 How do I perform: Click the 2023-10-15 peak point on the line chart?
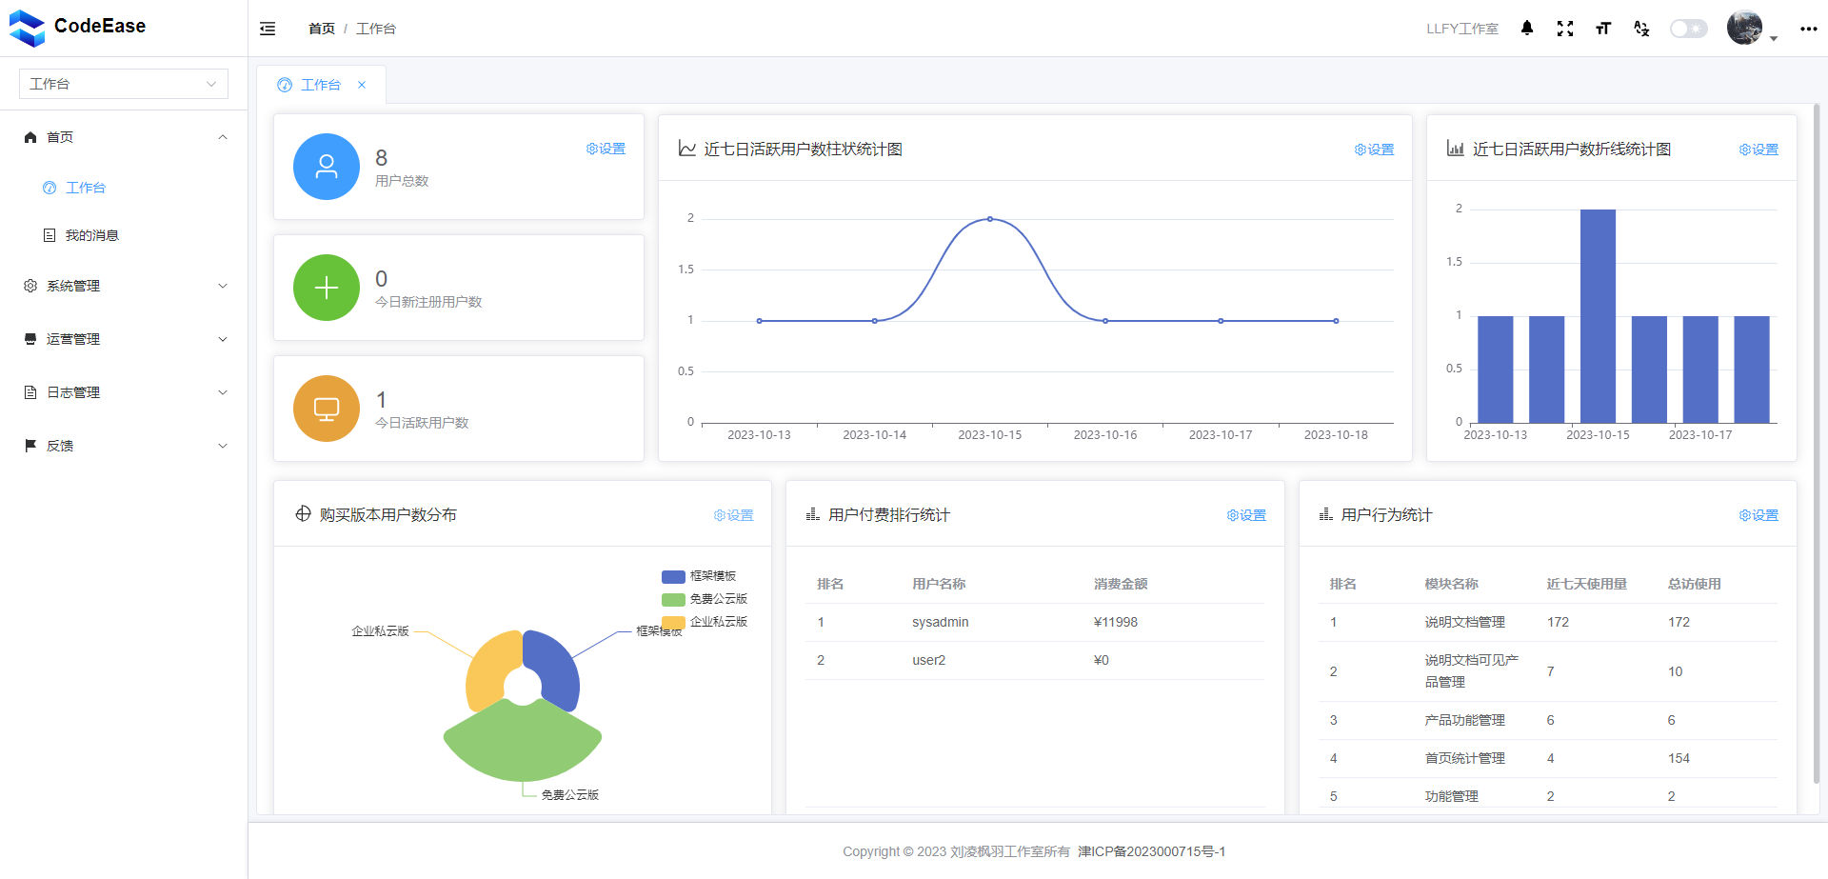[x=990, y=219]
